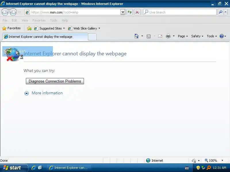Click Safely Remove Hardware tray icon
This screenshot has width=230, height=172.
tap(203, 168)
